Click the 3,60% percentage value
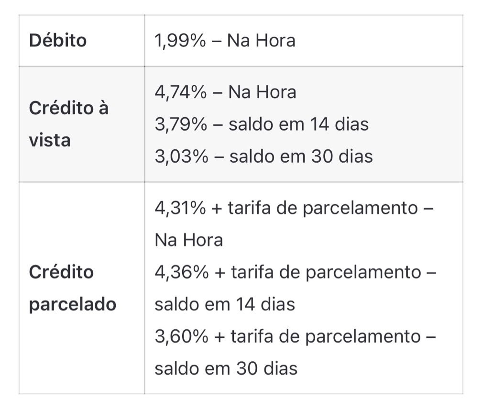This screenshot has height=401, width=482. [181, 336]
